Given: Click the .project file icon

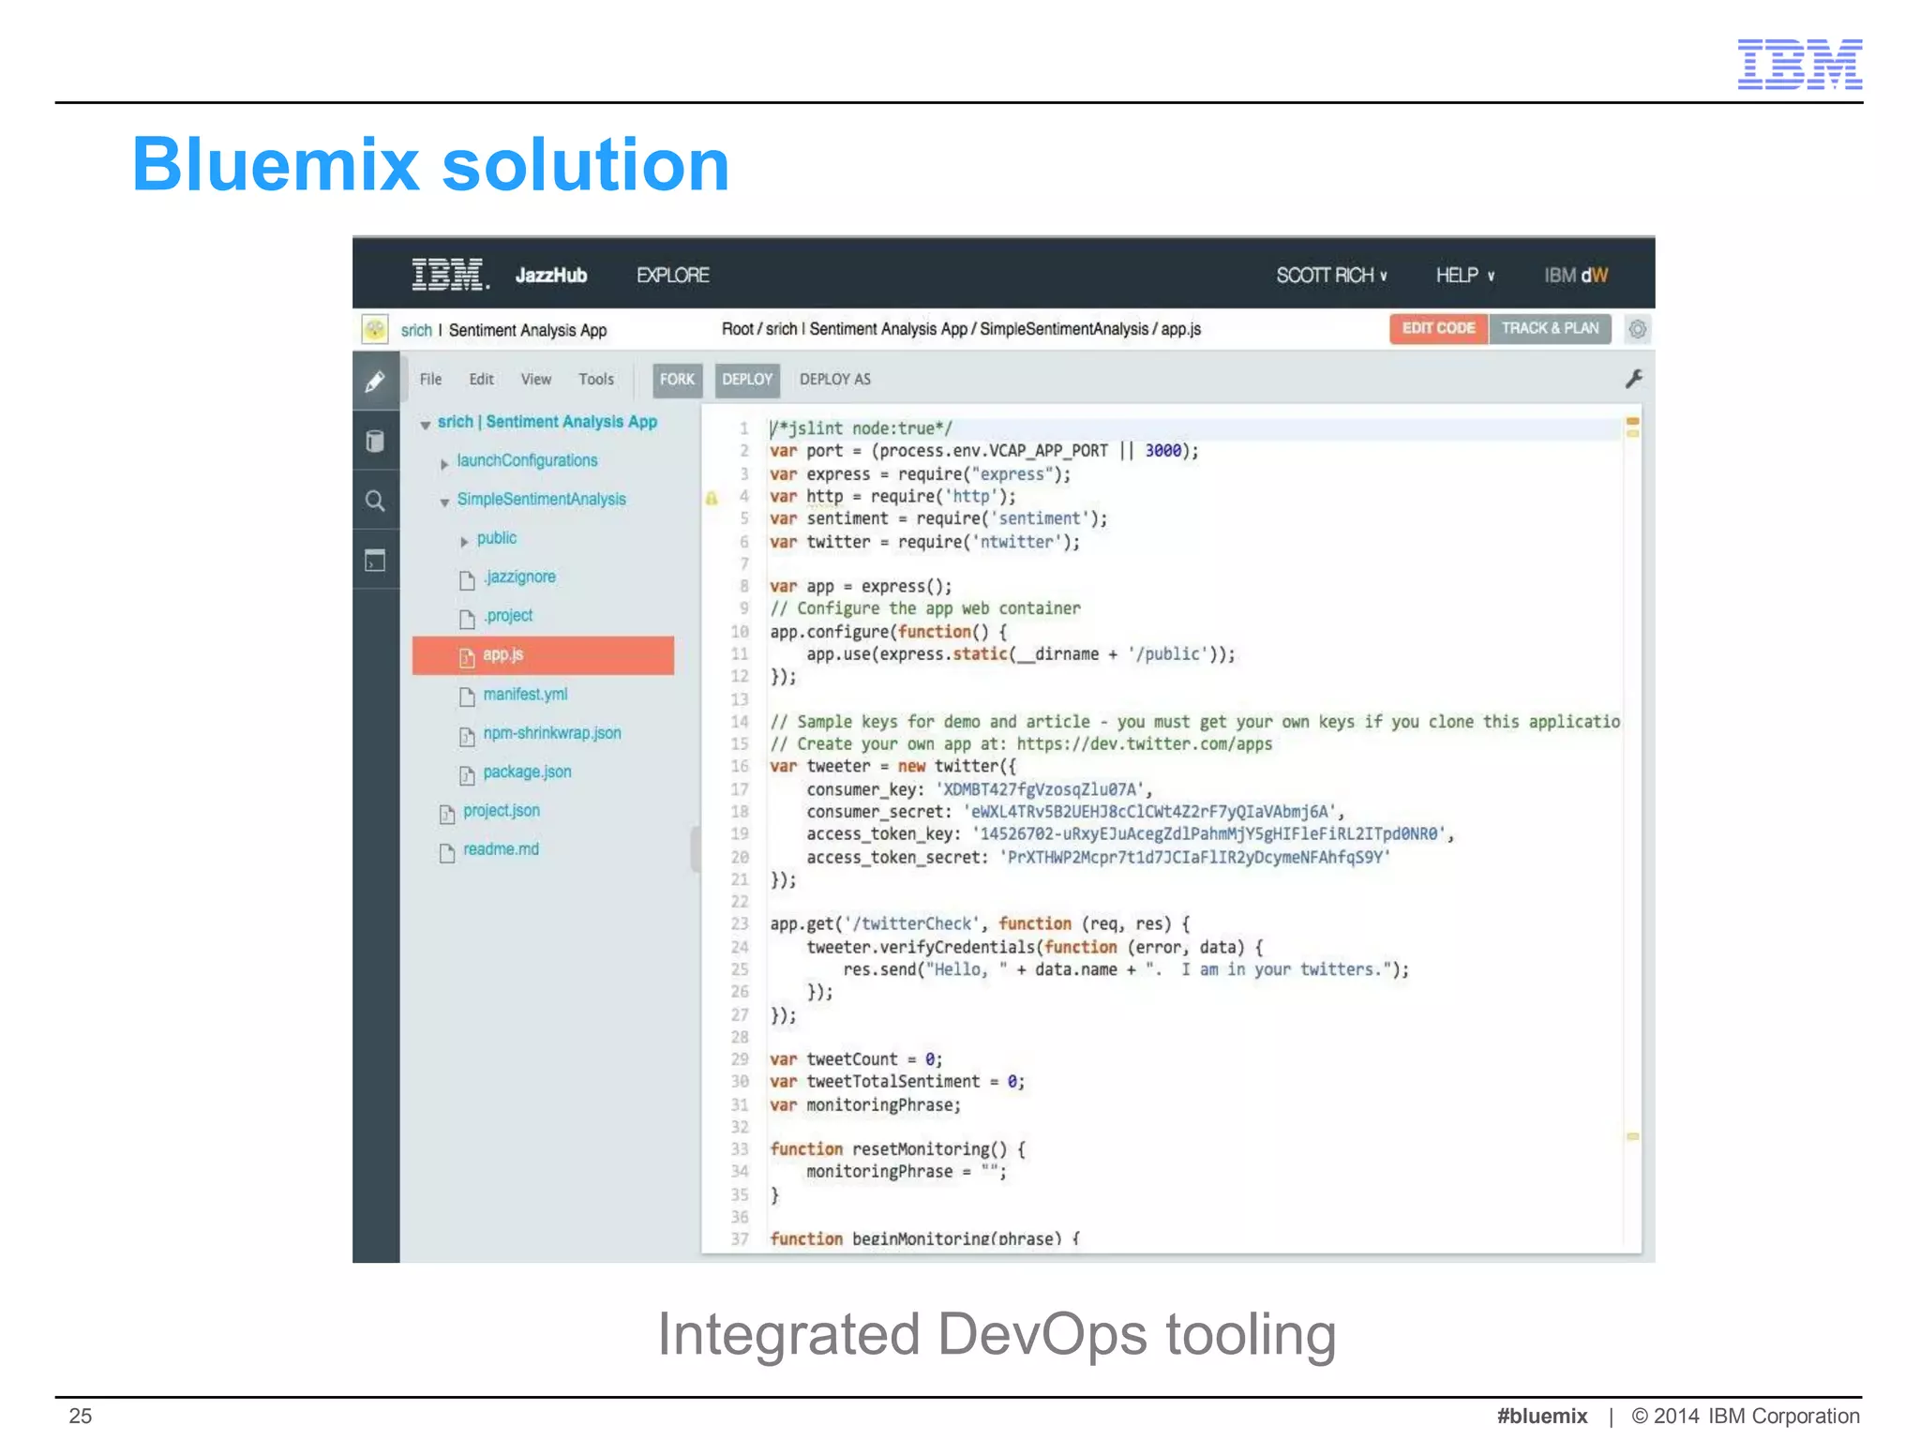Looking at the screenshot, I should pos(467,619).
